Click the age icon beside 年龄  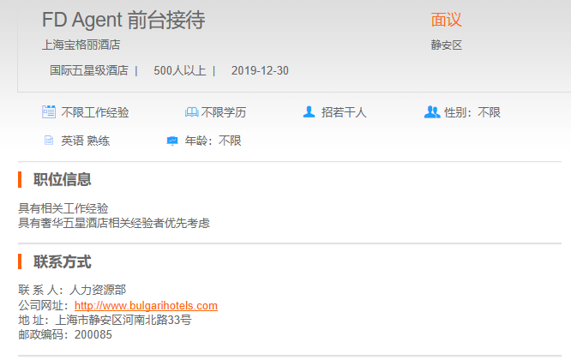click(x=172, y=141)
